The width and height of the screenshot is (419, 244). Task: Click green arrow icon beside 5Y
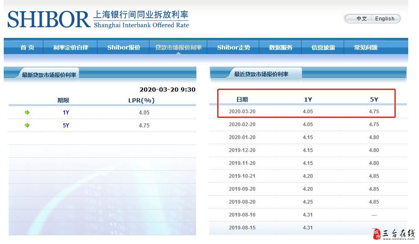click(27, 125)
